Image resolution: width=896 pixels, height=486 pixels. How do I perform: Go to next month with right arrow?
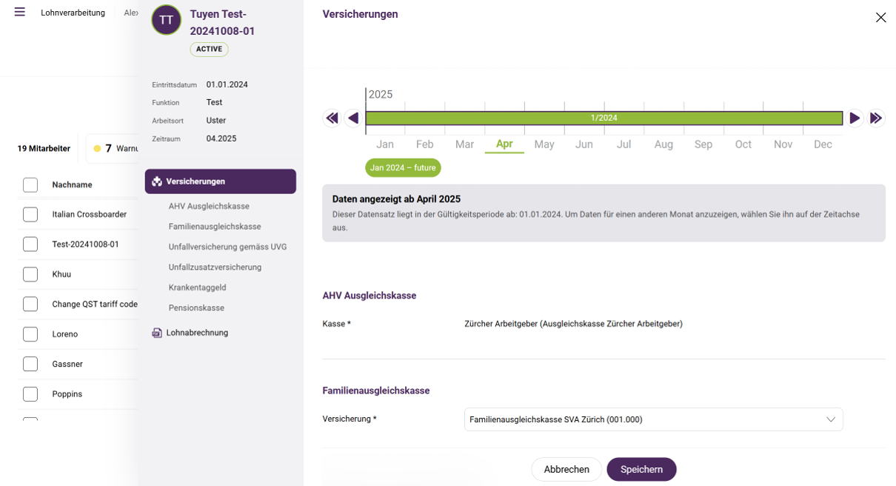(855, 119)
